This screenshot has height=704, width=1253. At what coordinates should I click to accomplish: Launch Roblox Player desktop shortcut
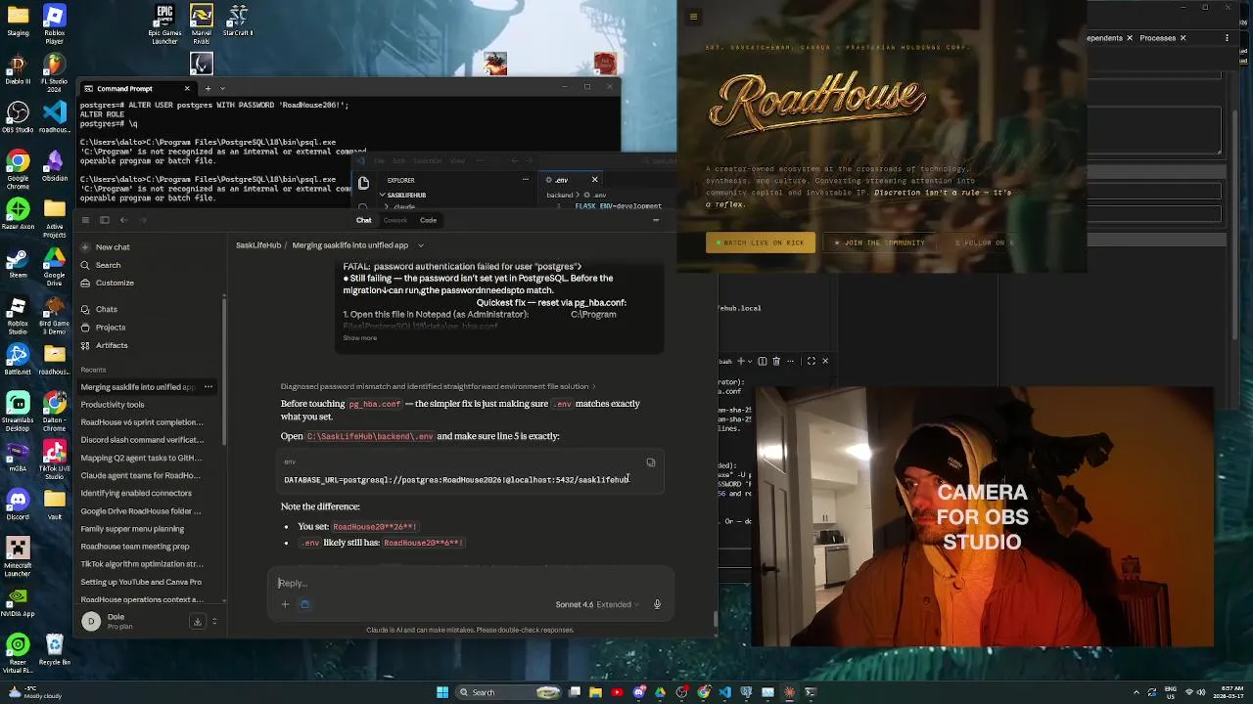click(55, 23)
